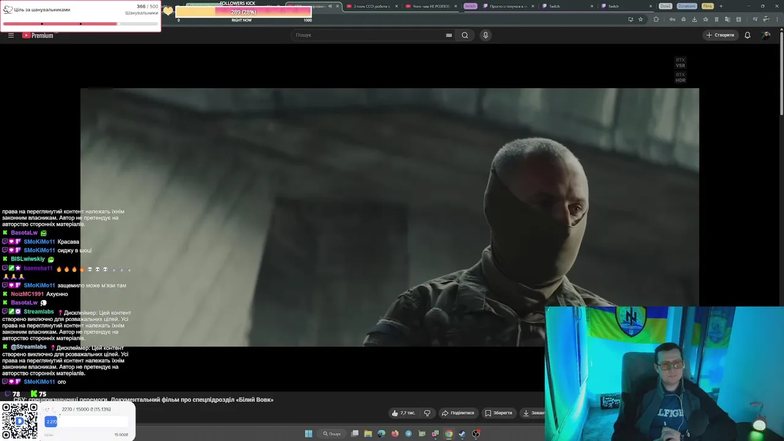This screenshot has height=441, width=784.
Task: Click the @Streamlabs mention in chat
Action: click(29, 347)
